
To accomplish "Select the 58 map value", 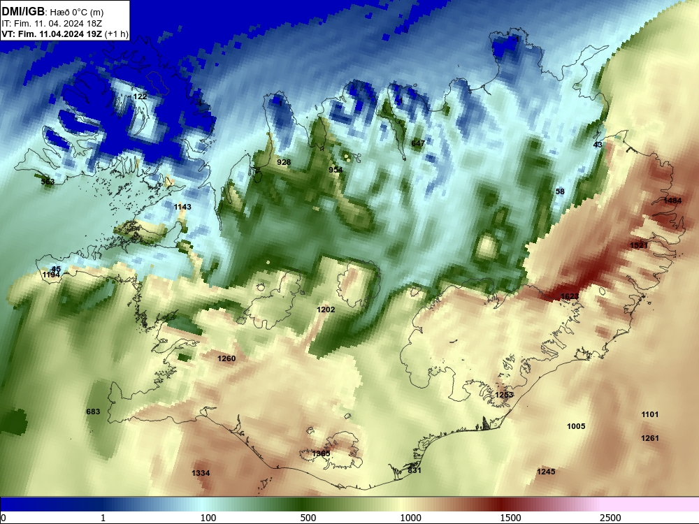I will (x=560, y=191).
